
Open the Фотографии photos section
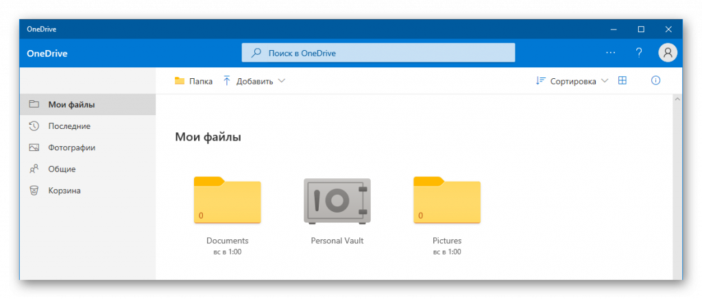[x=71, y=147]
